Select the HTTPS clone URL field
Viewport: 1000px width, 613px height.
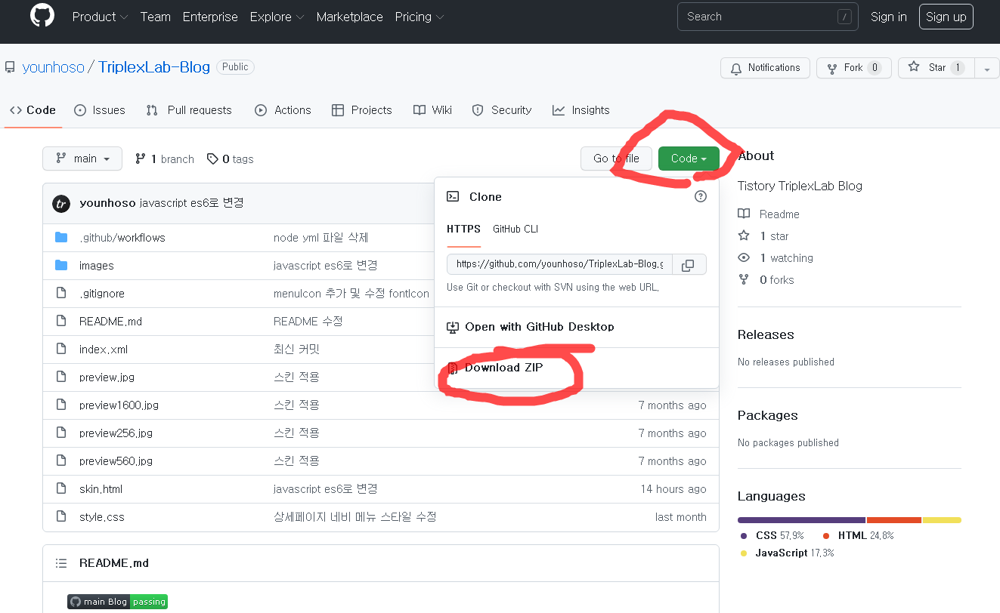[x=559, y=265]
